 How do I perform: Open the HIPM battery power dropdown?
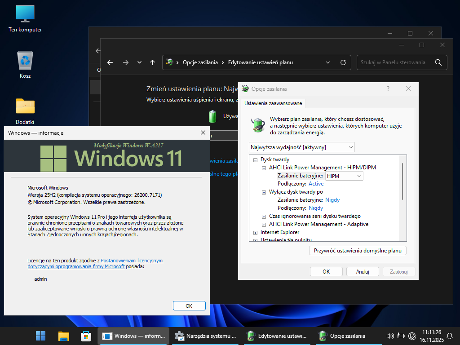click(344, 176)
